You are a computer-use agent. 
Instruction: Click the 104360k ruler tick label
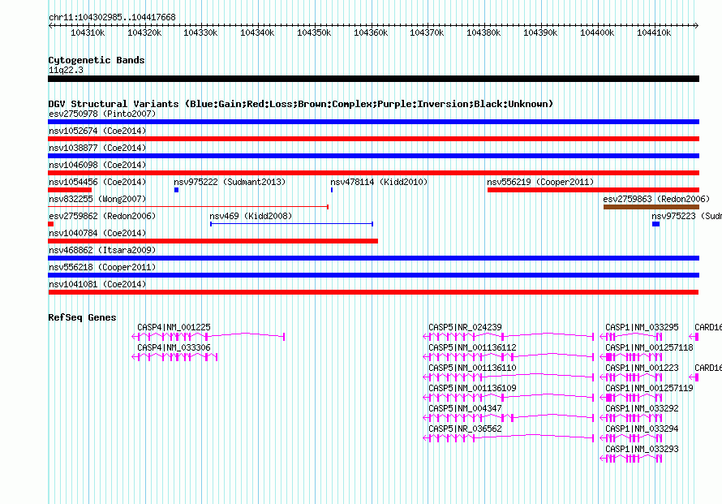pos(371,32)
